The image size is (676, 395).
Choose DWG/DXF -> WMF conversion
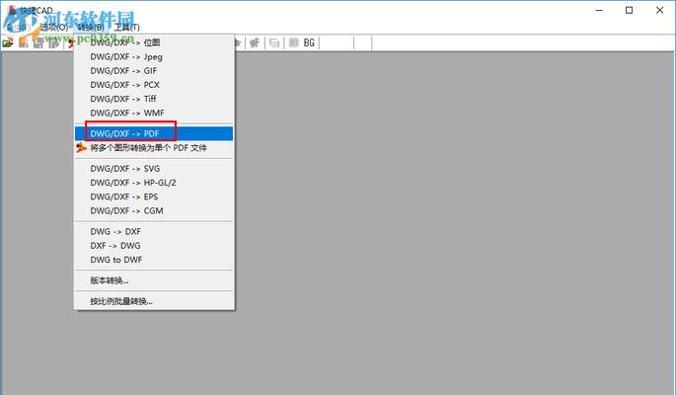pos(154,113)
